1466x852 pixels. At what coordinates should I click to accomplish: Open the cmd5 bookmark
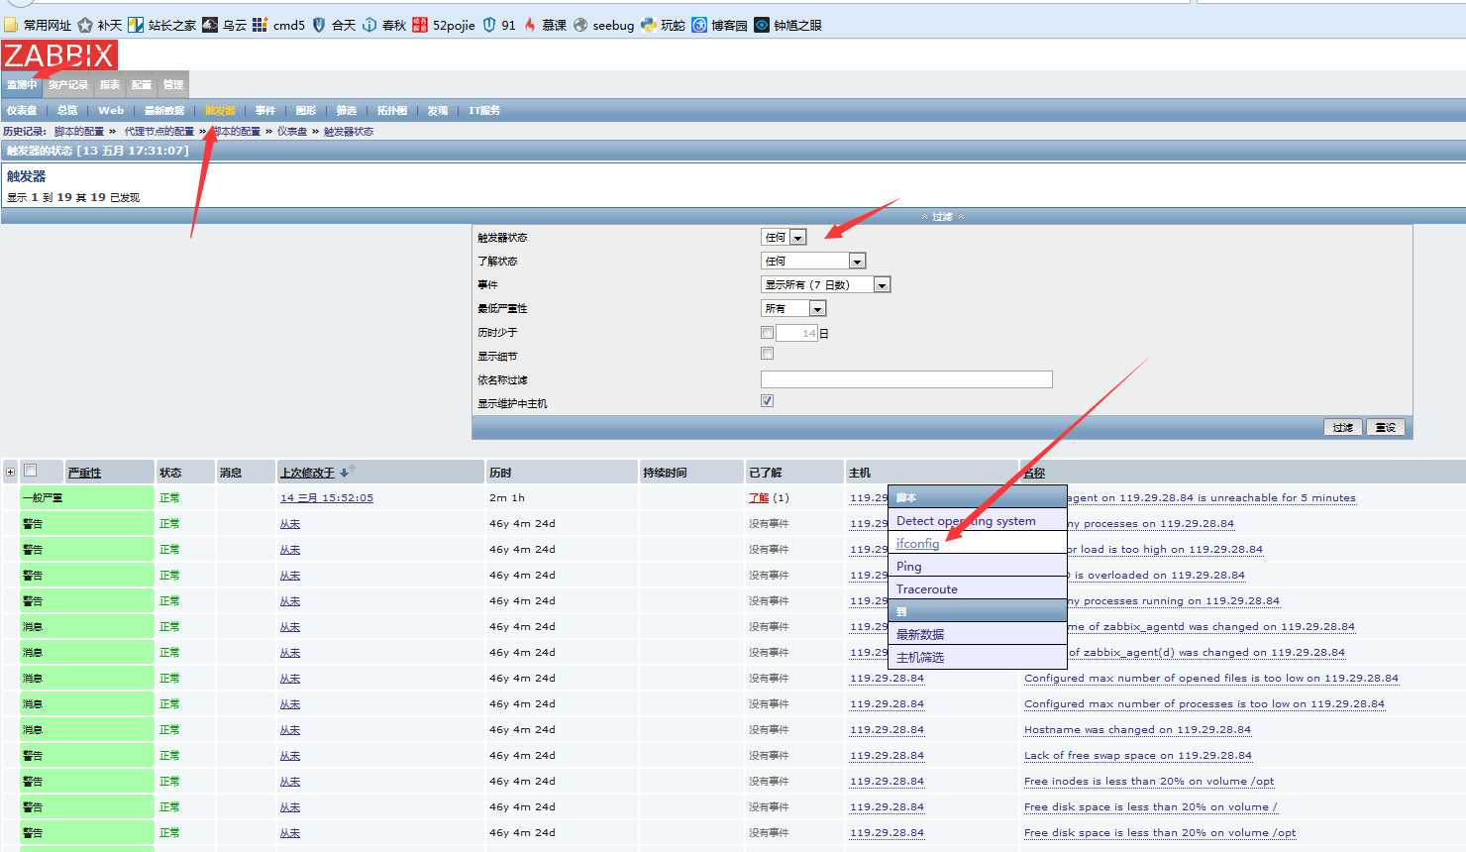coord(278,25)
